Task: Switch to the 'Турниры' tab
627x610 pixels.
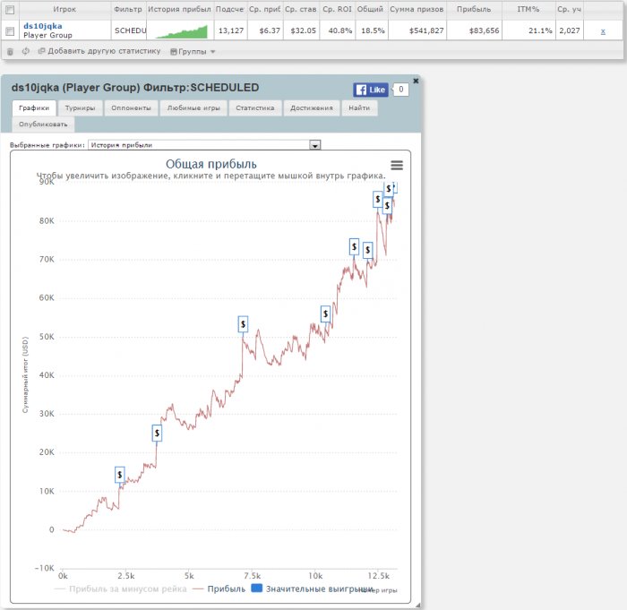Action: click(80, 107)
